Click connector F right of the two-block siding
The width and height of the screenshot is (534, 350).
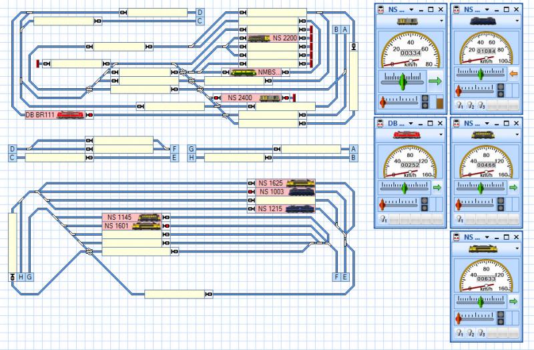(x=174, y=149)
